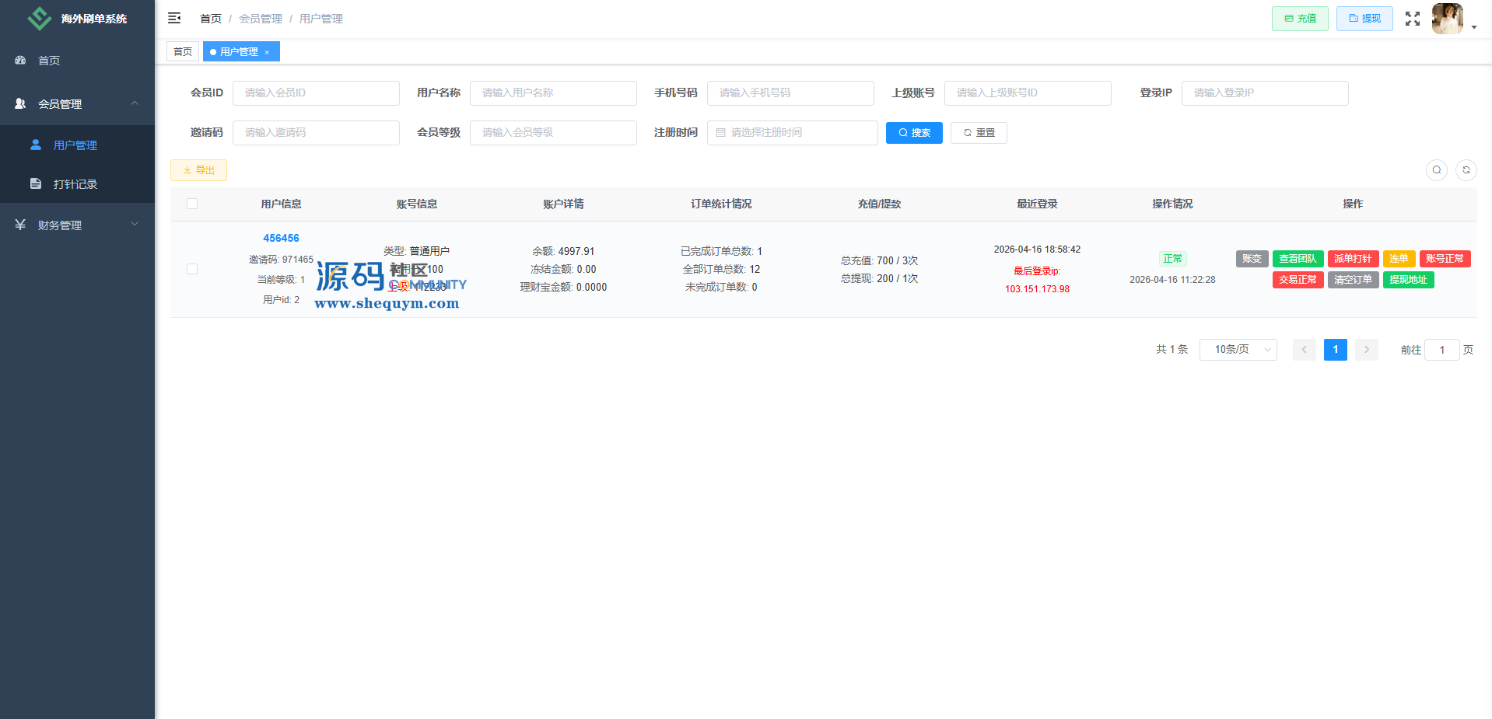The image size is (1492, 719).
Task: Click the round search toggle icon above table
Action: 1436,170
